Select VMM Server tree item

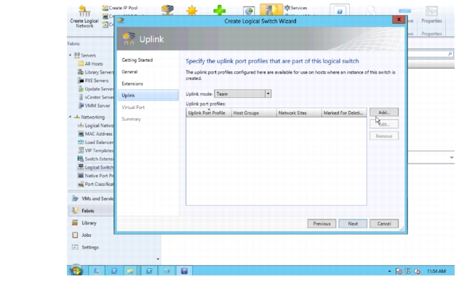coord(94,105)
